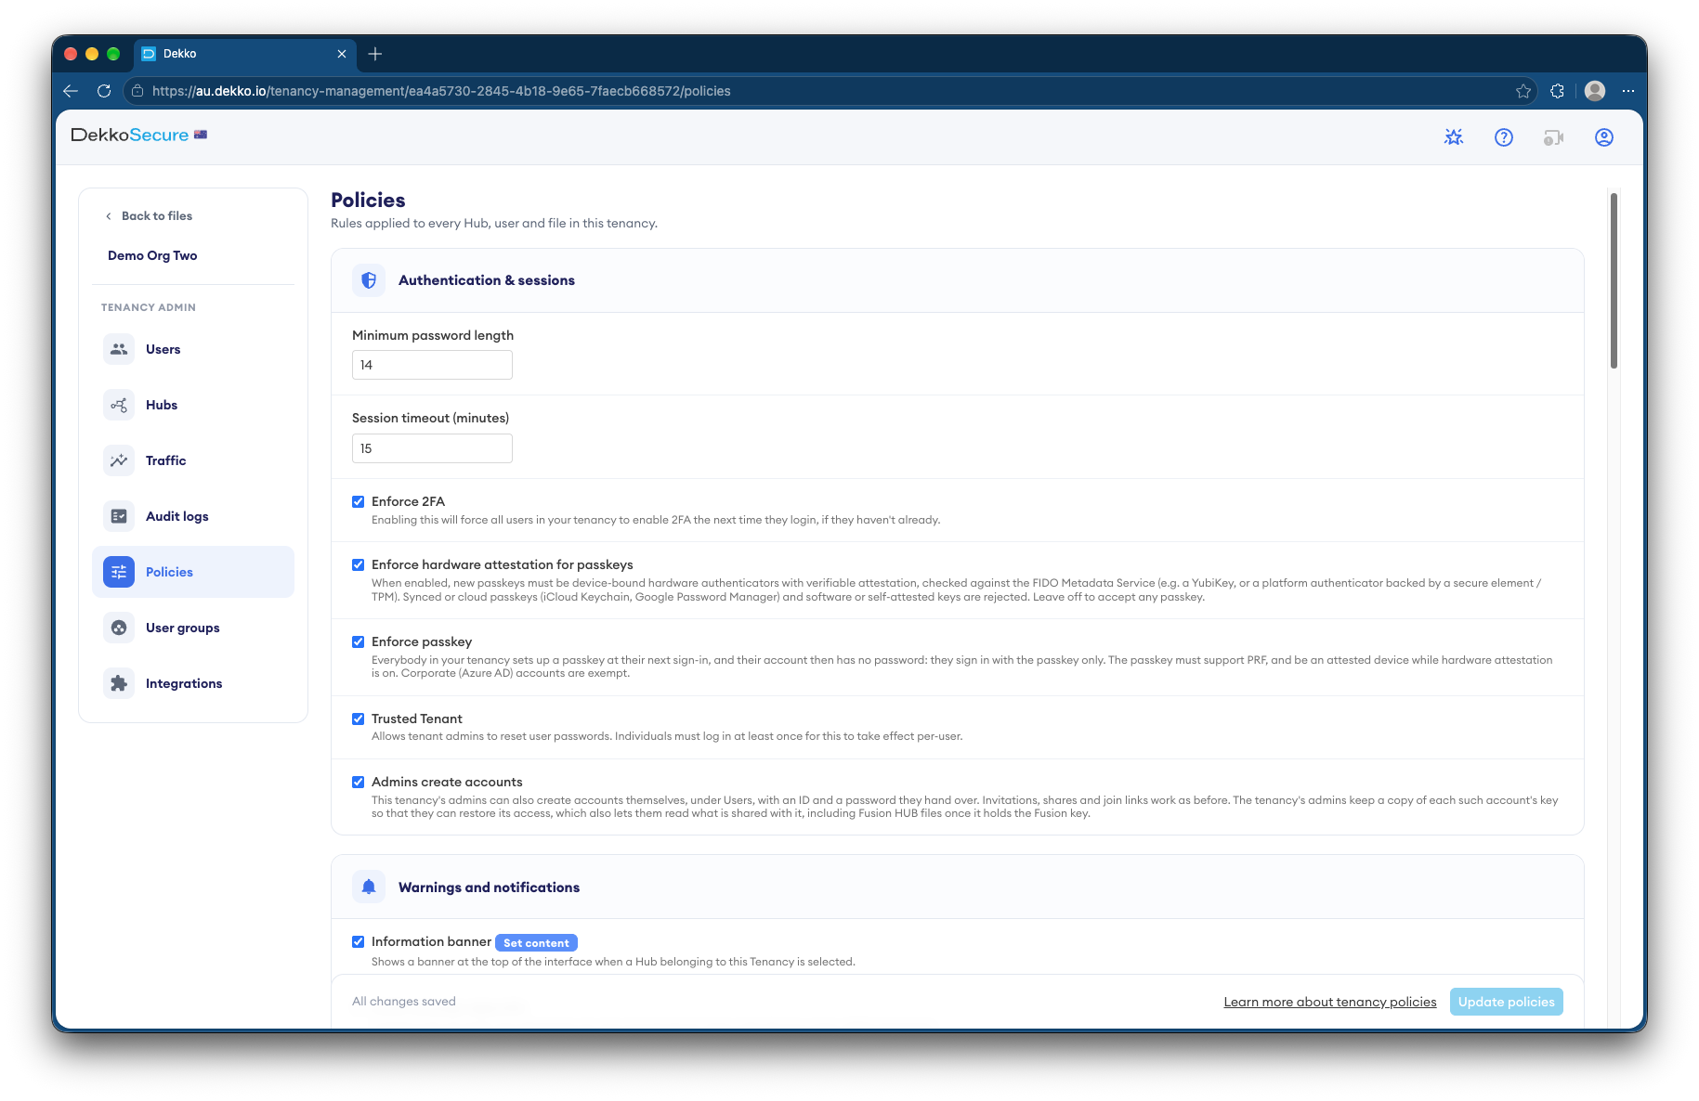This screenshot has width=1699, height=1101.
Task: Click the Minimum password length field
Action: pos(432,365)
